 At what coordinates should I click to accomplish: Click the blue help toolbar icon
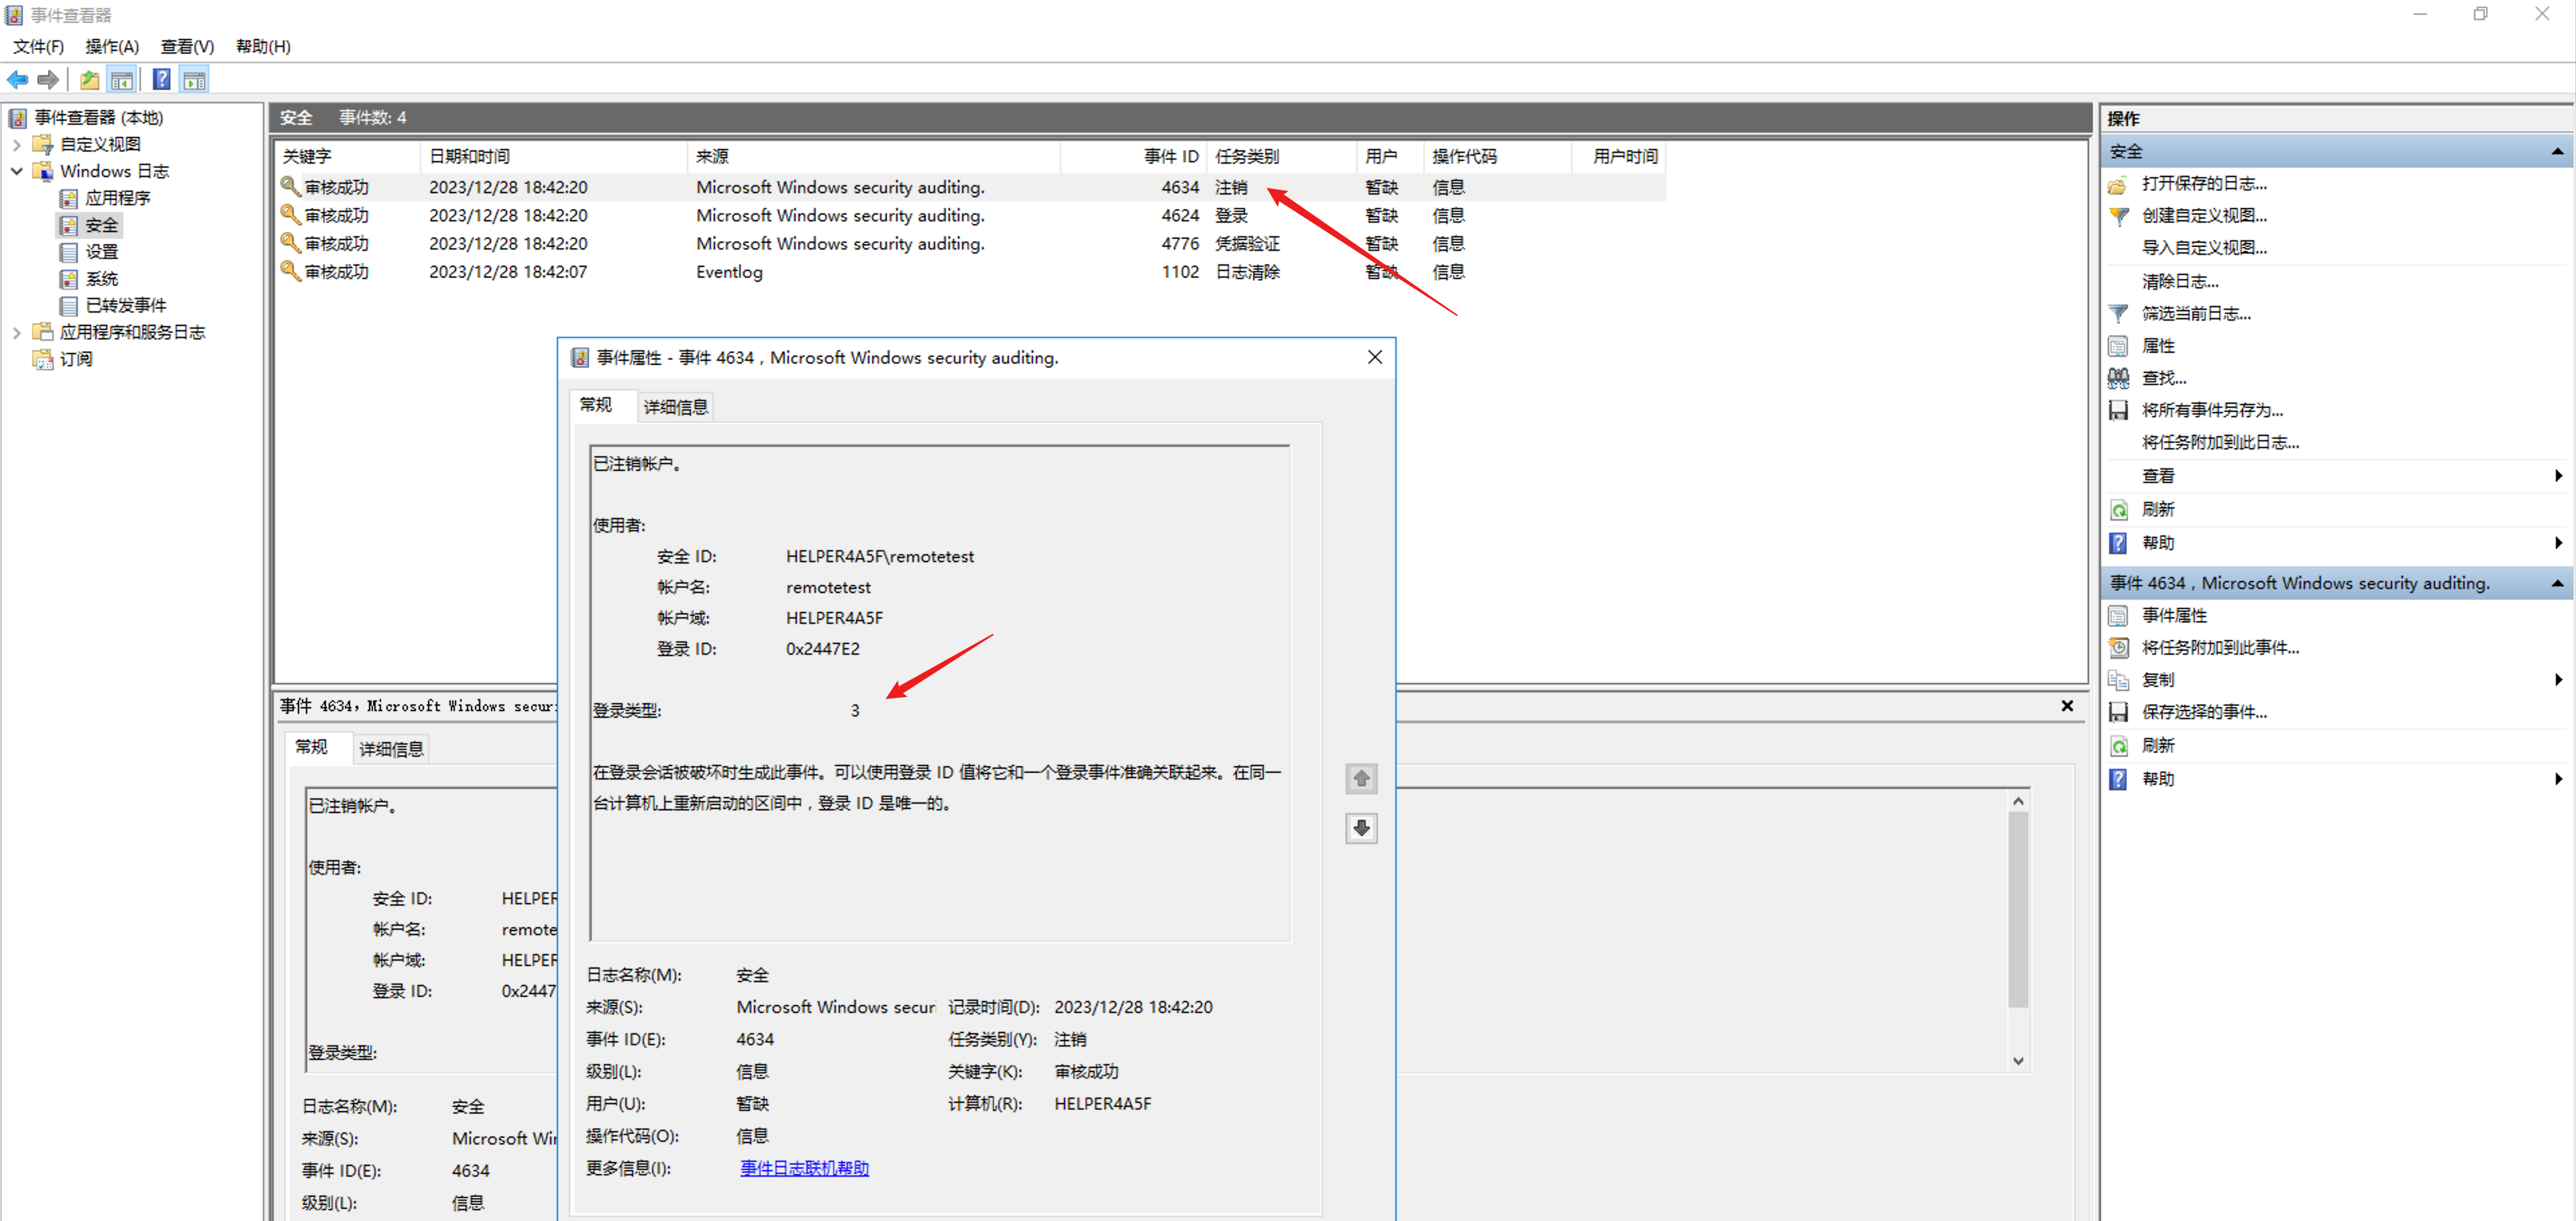click(161, 80)
